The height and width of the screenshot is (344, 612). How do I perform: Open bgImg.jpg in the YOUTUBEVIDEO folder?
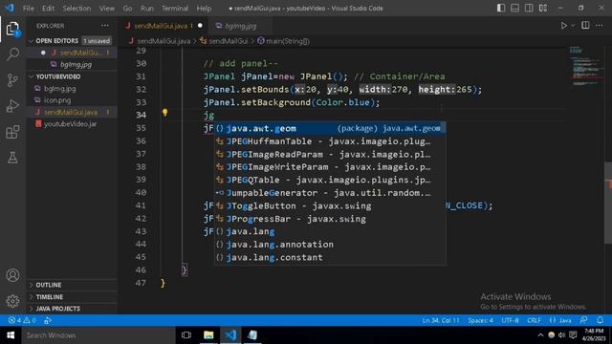pyautogui.click(x=73, y=89)
